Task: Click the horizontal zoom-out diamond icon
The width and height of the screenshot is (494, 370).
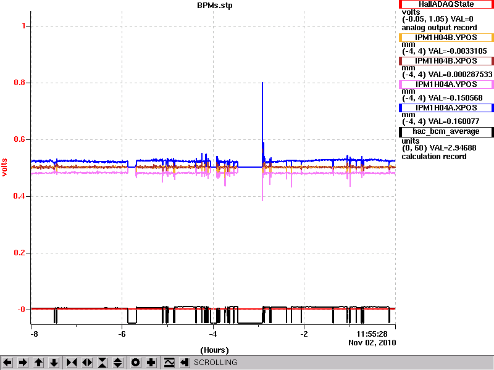Action: (x=87, y=363)
